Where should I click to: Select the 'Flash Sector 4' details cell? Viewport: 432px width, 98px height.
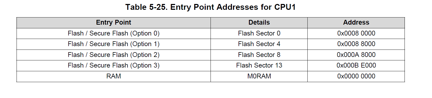tap(259, 44)
